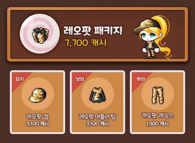Select the leopard muffler top icon
Screen dimensions: 195x143
pyautogui.click(x=98, y=95)
